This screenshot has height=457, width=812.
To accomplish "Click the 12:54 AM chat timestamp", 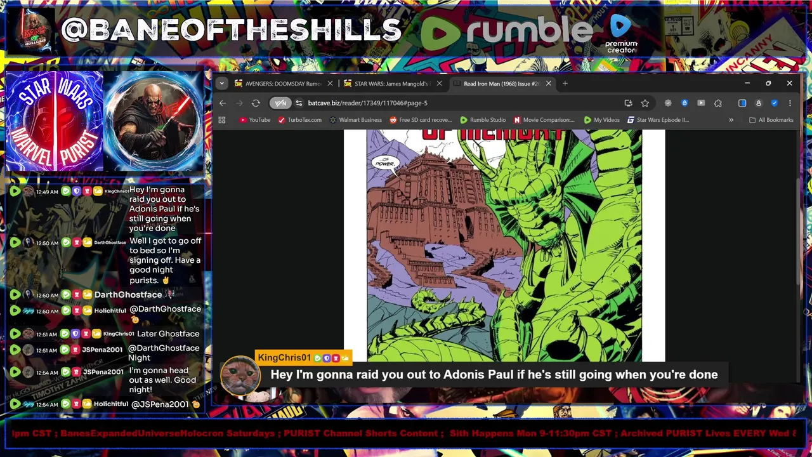I will [x=47, y=404].
